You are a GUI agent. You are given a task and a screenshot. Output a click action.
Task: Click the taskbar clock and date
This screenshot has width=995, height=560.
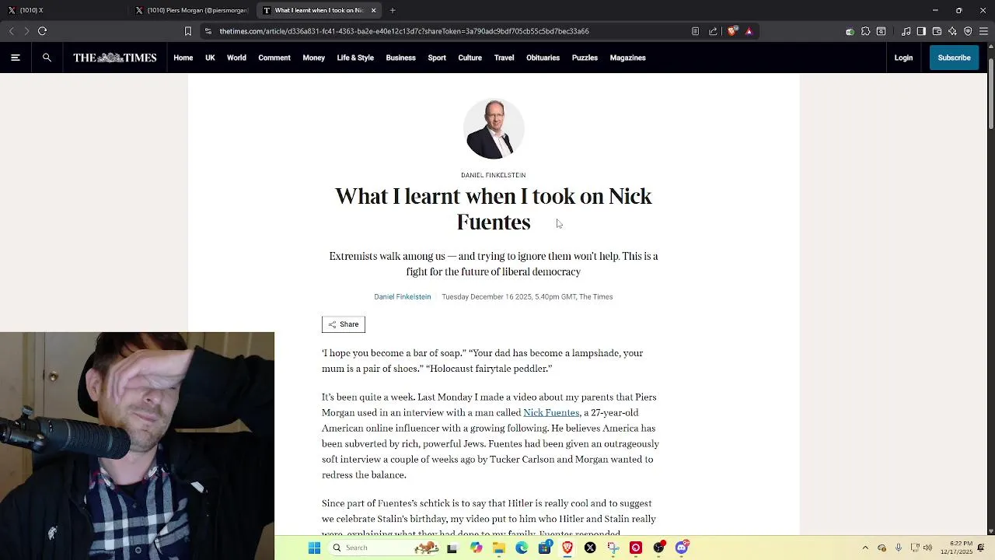tap(956, 548)
